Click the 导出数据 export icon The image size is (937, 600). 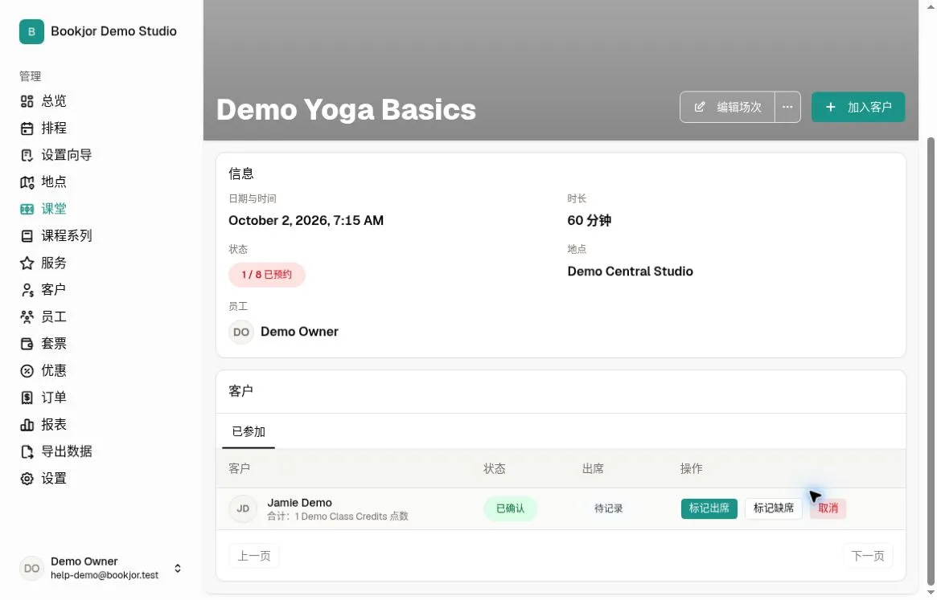pos(27,452)
